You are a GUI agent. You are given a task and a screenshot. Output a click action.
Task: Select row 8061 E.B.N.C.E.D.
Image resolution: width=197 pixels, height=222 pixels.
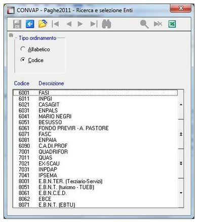95,193
